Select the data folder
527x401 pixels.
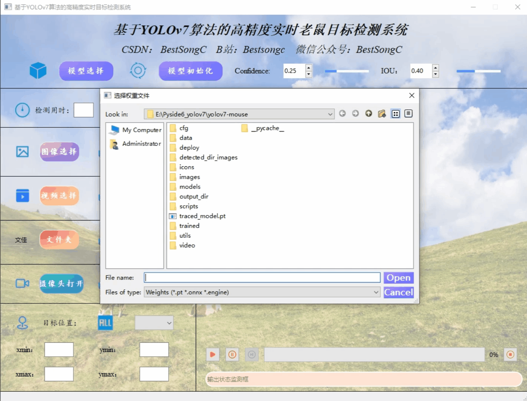(181, 138)
